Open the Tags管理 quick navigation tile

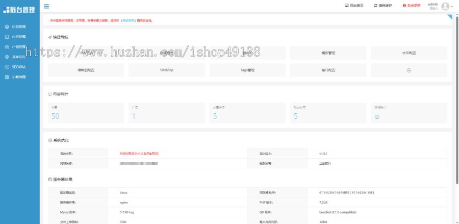247,70
